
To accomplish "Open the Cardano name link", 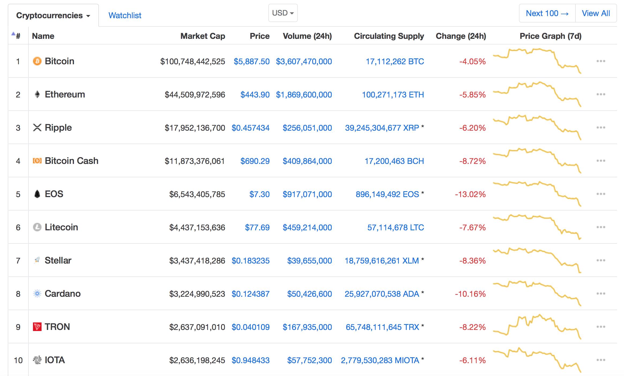I will tap(62, 294).
